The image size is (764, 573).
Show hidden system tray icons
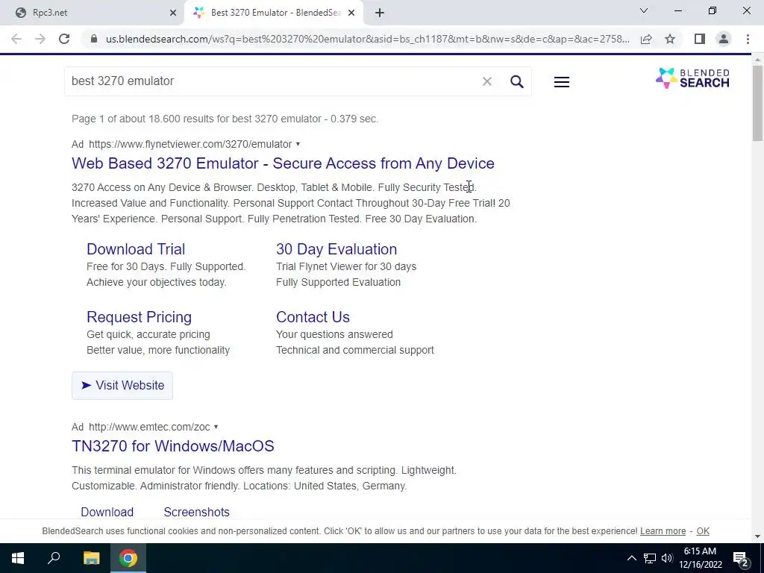tap(631, 558)
